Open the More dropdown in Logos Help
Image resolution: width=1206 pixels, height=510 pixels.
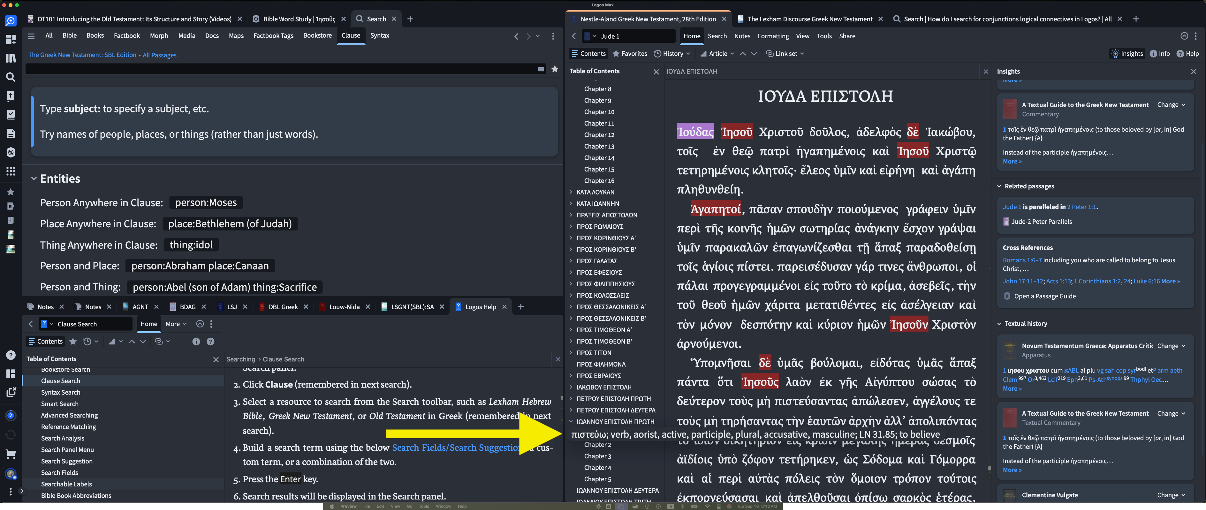[x=176, y=324]
